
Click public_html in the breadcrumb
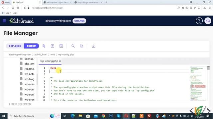coord(41,55)
